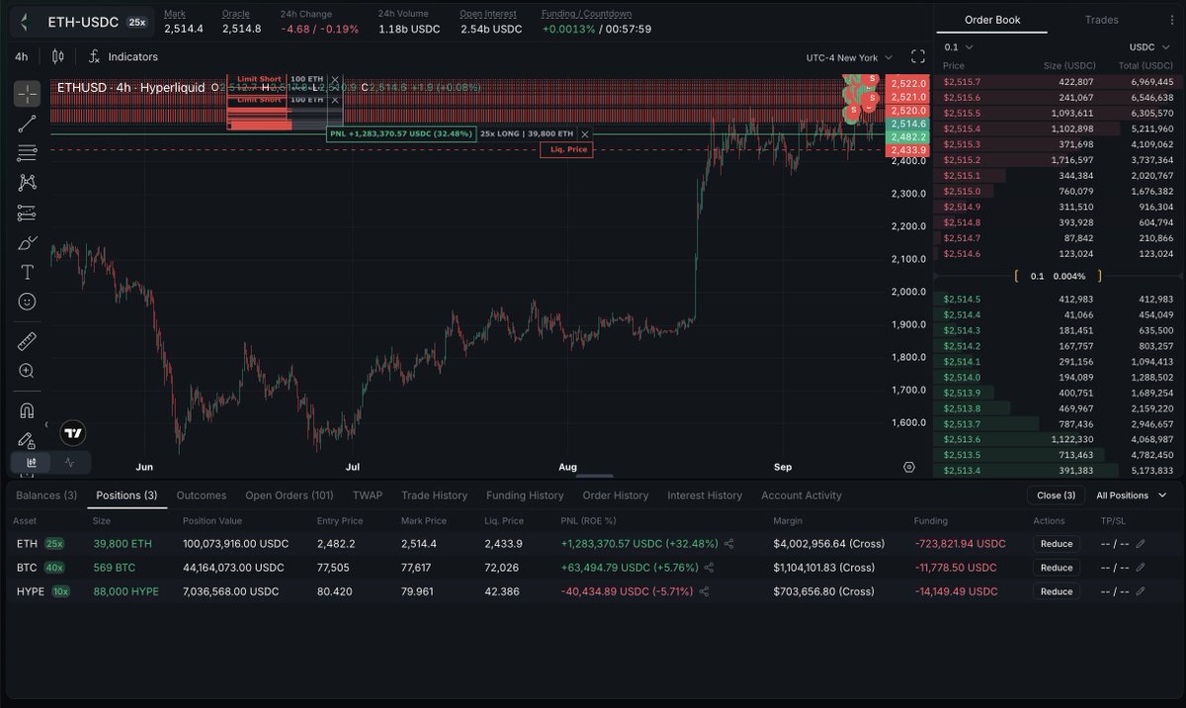Open the emoji icons tool

coord(27,302)
